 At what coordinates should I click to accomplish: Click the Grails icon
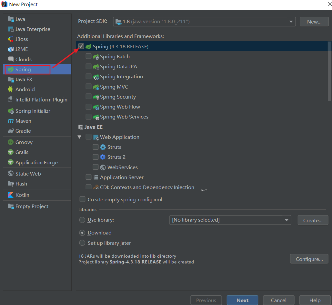11,152
